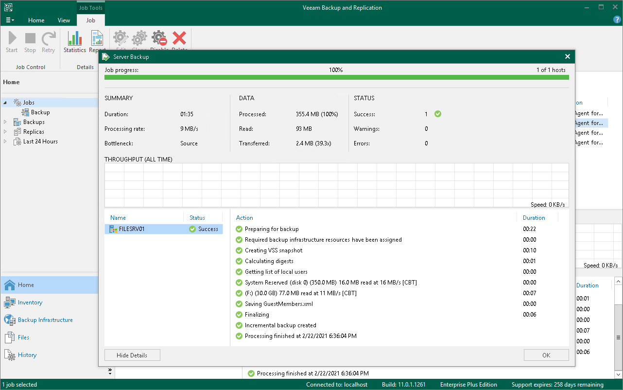623x390 pixels.
Task: Open the main menu dropdown
Action: point(10,20)
